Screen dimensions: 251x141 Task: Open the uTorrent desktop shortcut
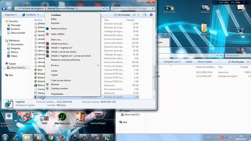coord(62,118)
